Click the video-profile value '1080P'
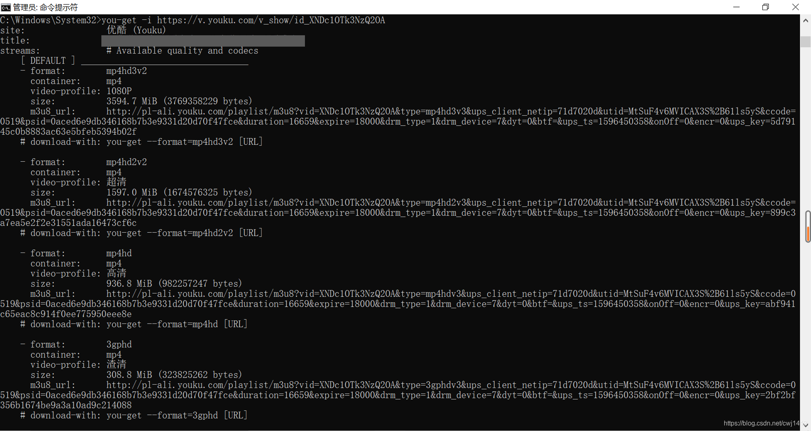The height and width of the screenshot is (431, 811). point(119,91)
